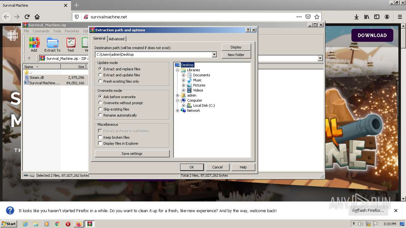Click the Cancel button

pos(217,167)
